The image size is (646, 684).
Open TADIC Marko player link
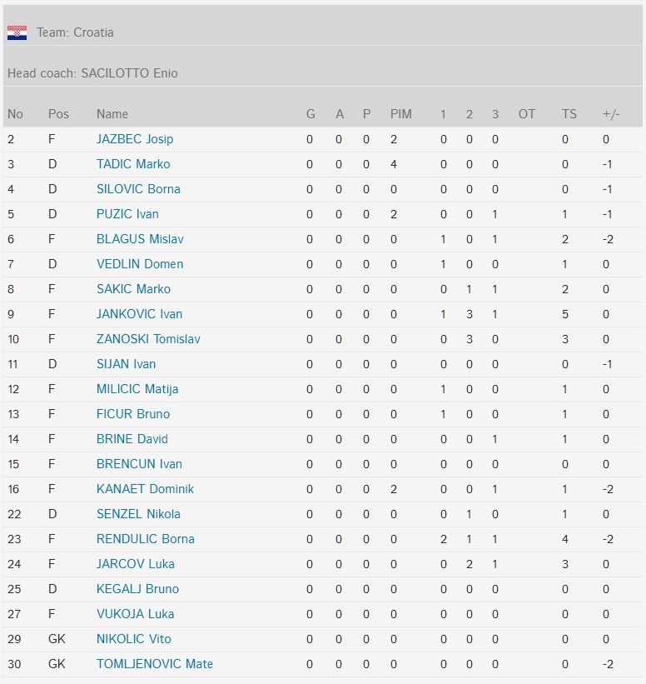(x=133, y=164)
